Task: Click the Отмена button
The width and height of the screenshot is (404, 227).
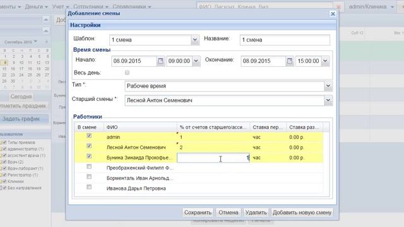Action: [x=229, y=212]
